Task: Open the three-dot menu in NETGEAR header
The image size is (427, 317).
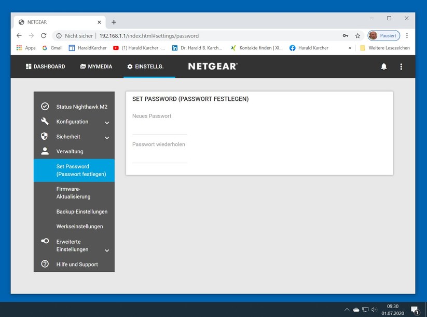Action: tap(401, 67)
